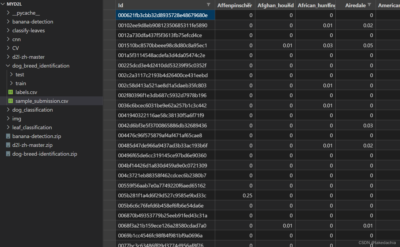
Task: Select cell 002c58d413a521ae8d1a5daeb35fc803
Action: click(165, 85)
